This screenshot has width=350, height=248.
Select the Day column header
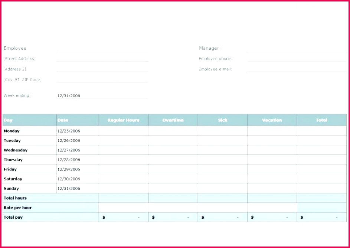[x=29, y=120]
